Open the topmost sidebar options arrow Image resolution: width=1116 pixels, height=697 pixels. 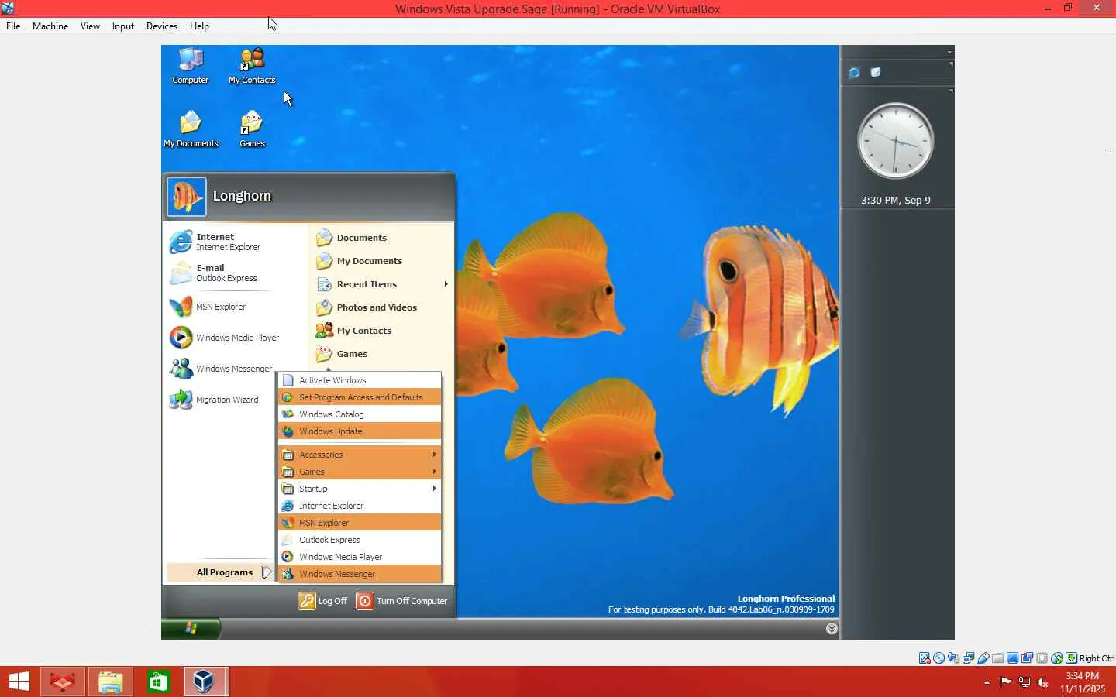click(949, 52)
